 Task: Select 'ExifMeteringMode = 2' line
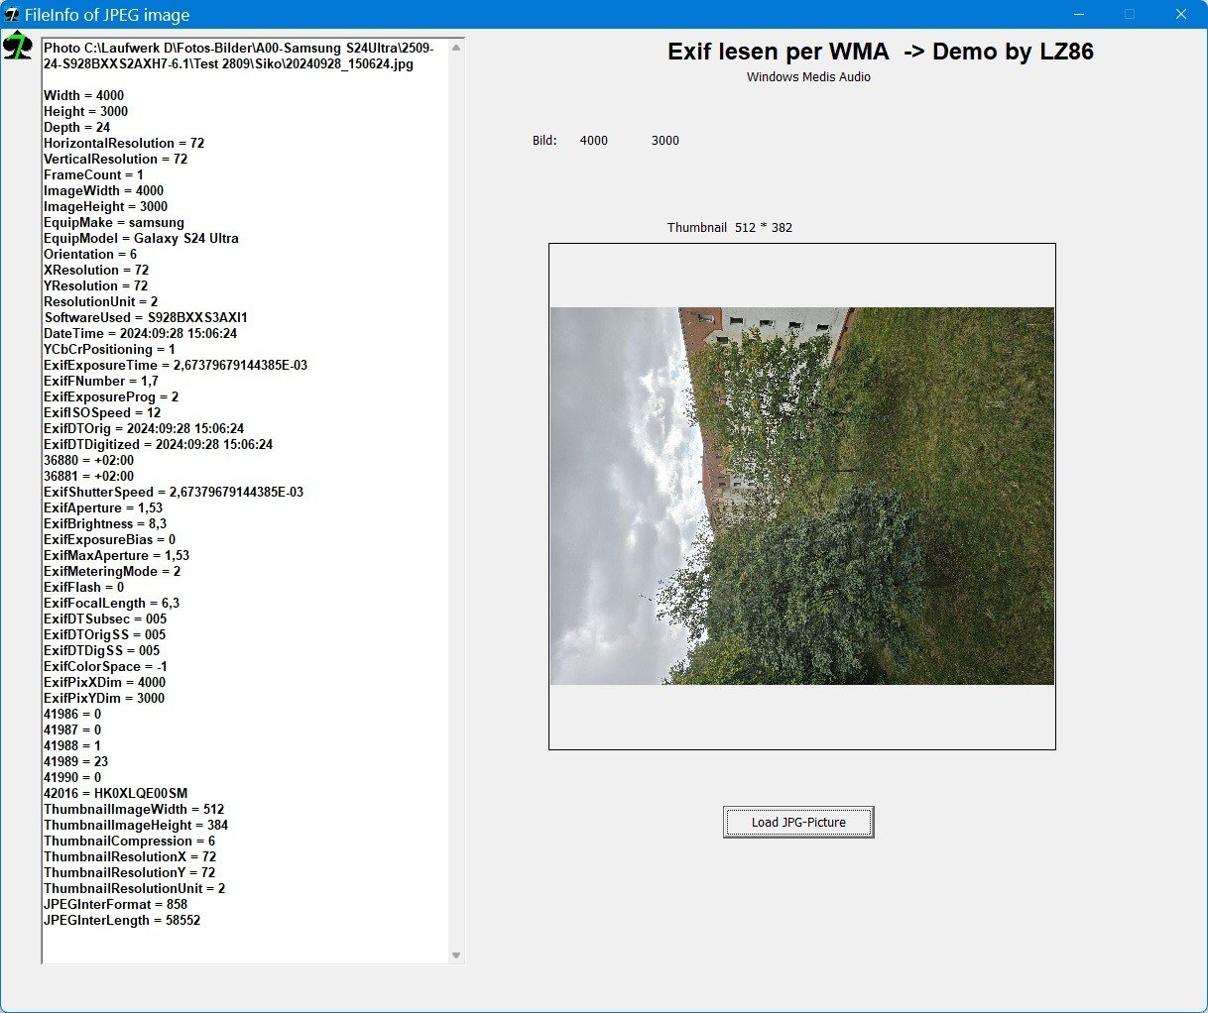pos(112,571)
